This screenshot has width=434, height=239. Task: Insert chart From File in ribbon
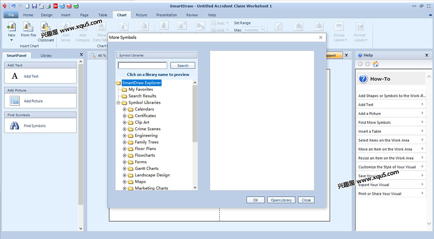tap(28, 29)
